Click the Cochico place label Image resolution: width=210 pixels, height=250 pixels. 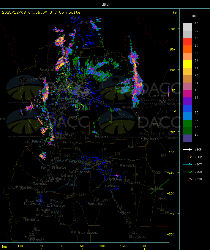coord(124,213)
